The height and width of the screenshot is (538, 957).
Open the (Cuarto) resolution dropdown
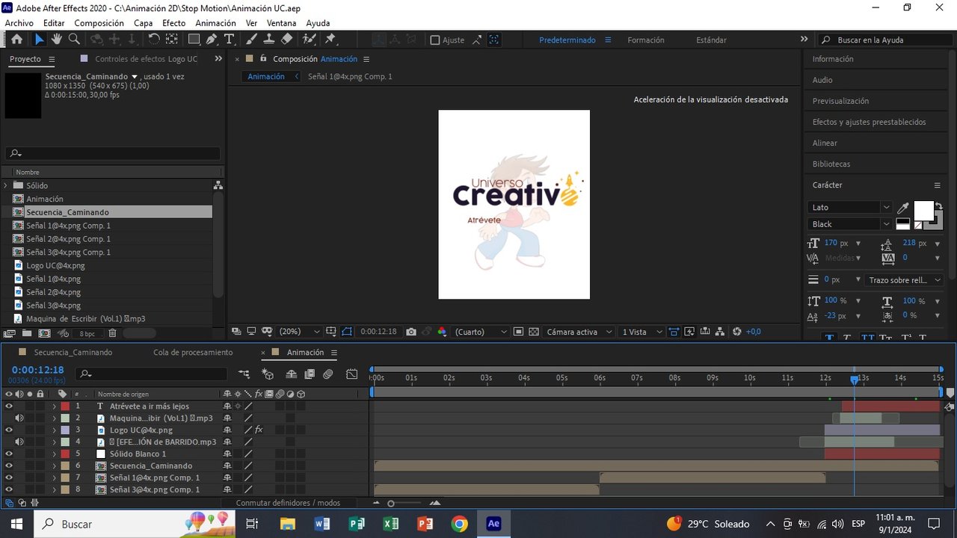point(481,332)
